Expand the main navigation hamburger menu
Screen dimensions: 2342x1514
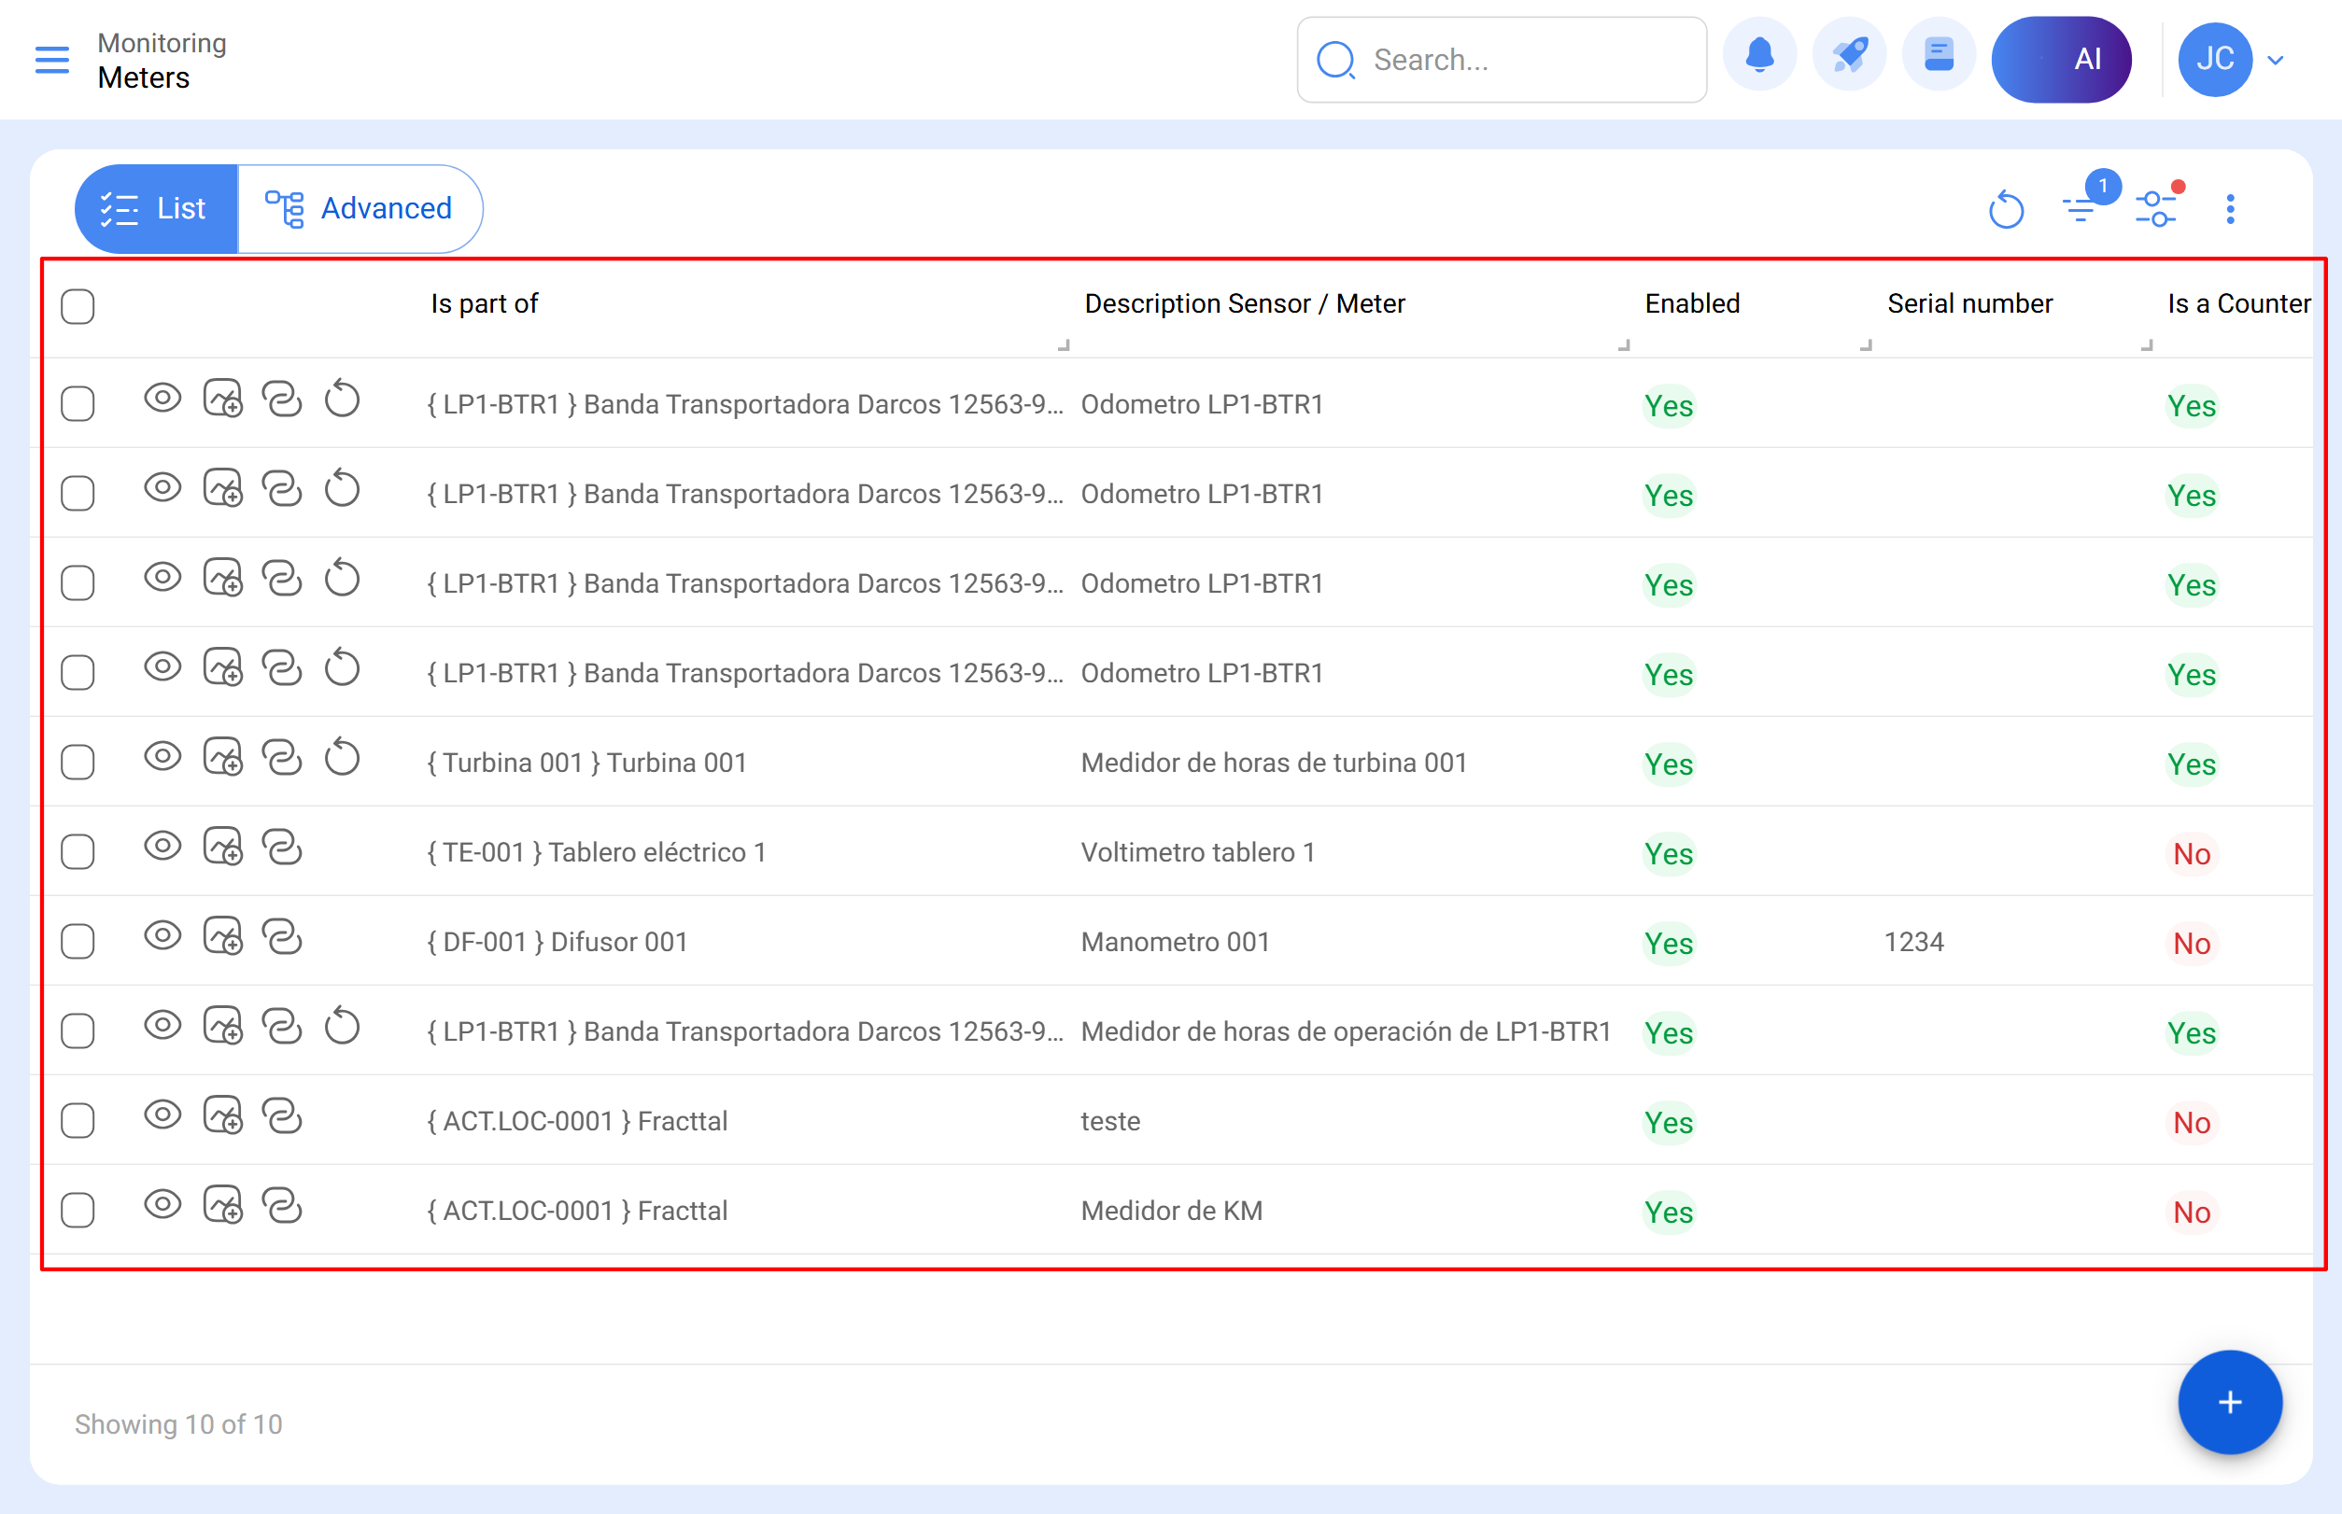pyautogui.click(x=51, y=60)
